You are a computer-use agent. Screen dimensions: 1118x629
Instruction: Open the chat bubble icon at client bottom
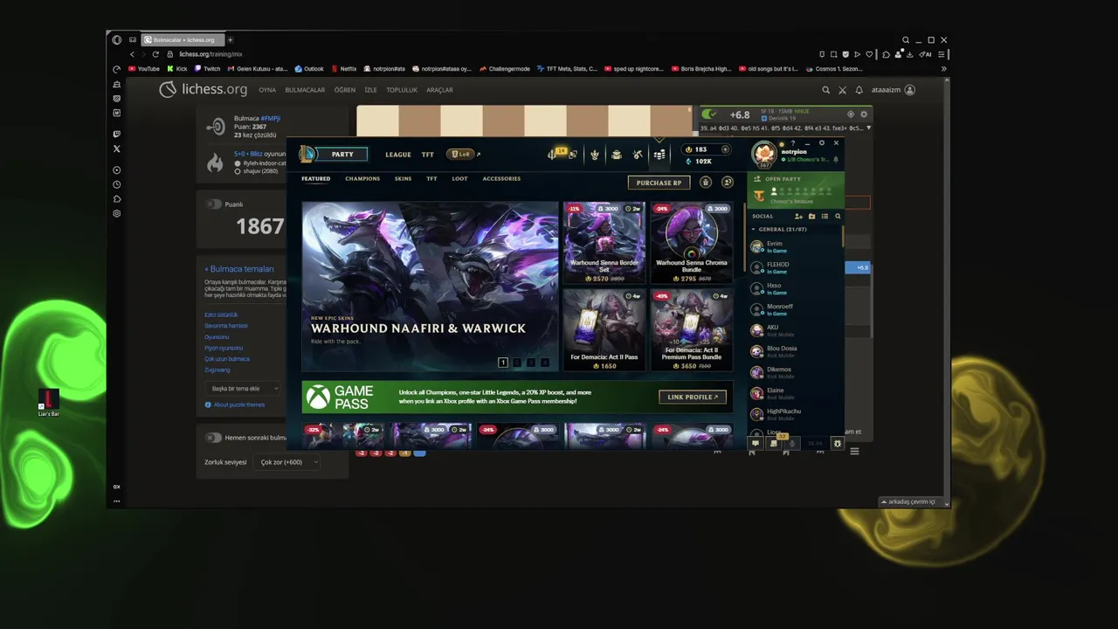756,444
